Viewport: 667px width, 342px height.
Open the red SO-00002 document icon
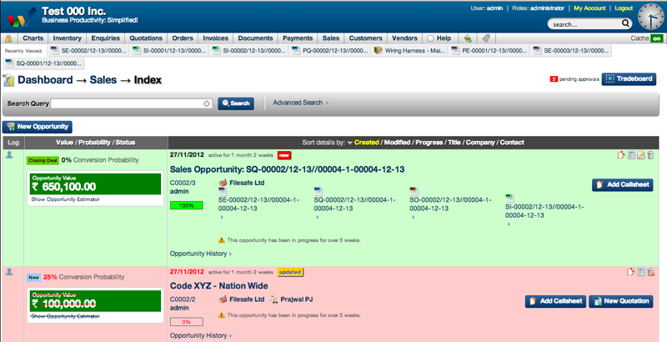coord(414,191)
